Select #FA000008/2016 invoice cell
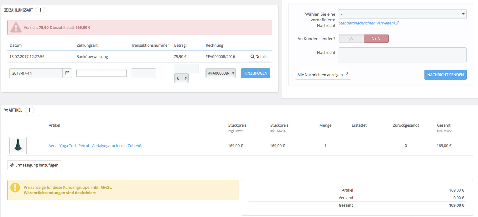The width and height of the screenshot is (478, 217). pos(221,57)
